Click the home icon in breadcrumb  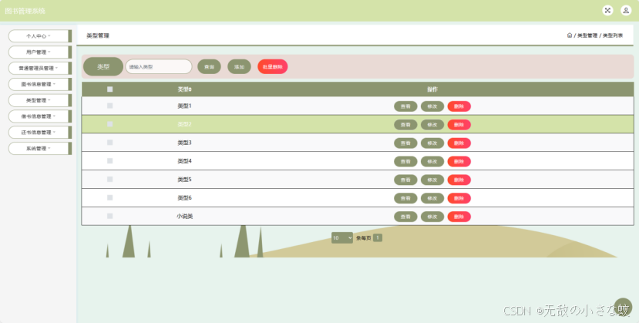[570, 35]
